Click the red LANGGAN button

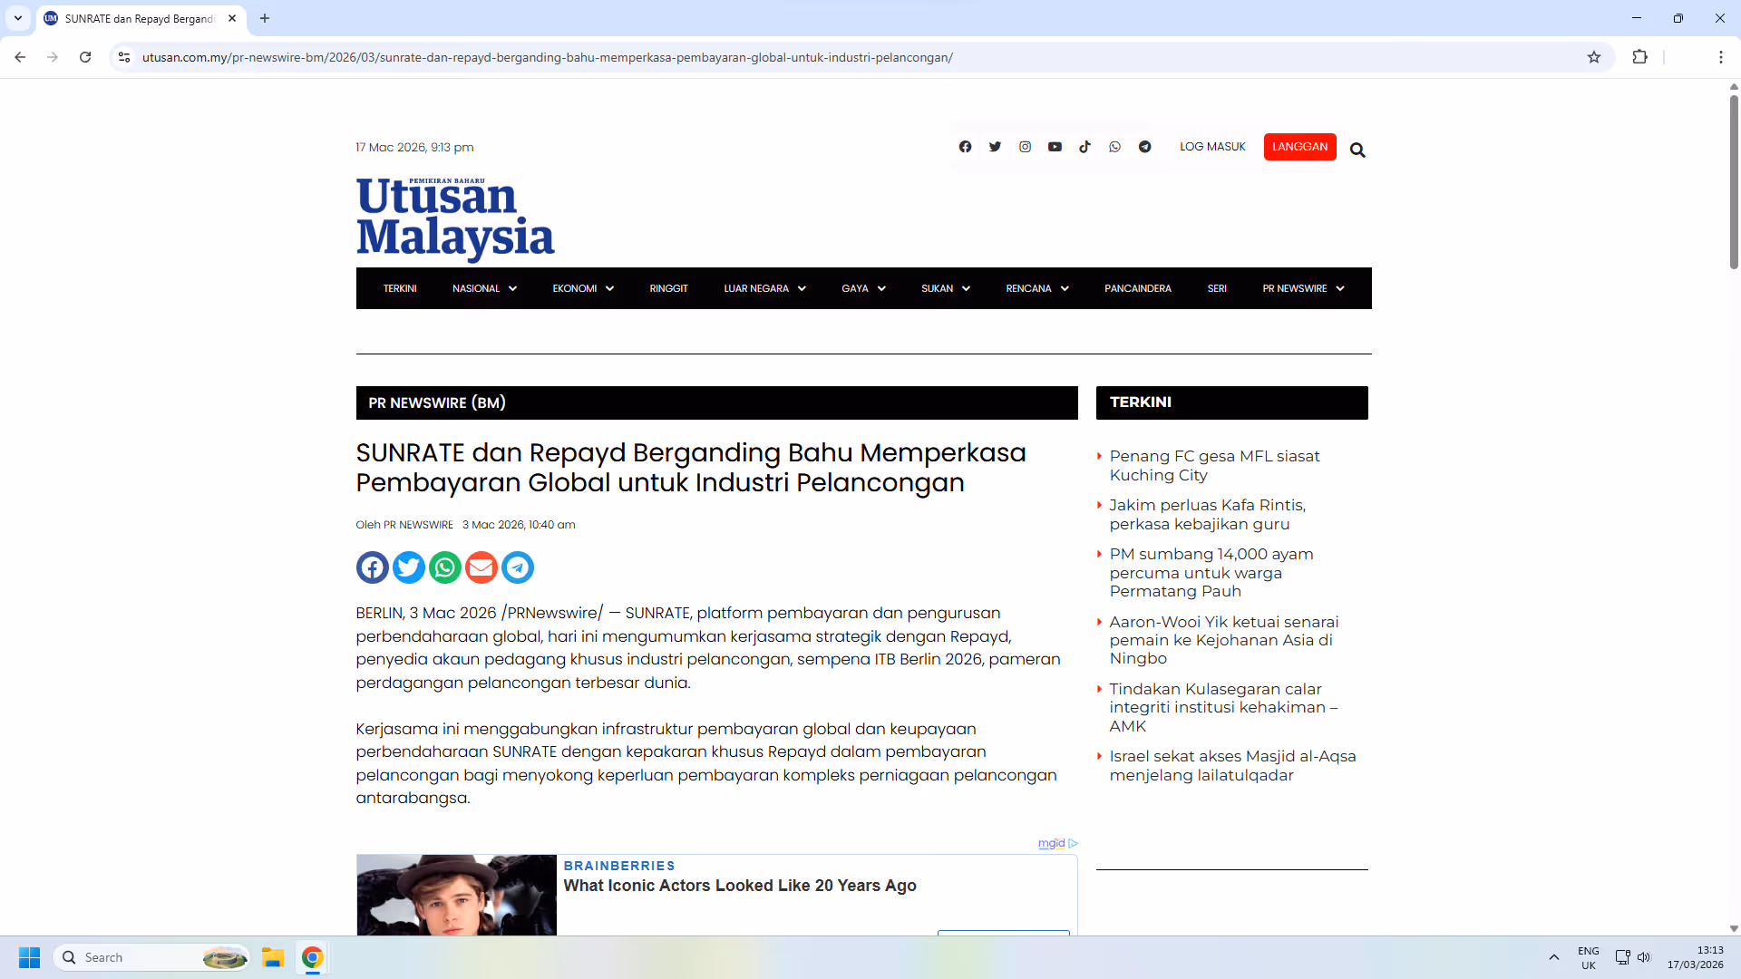point(1299,147)
